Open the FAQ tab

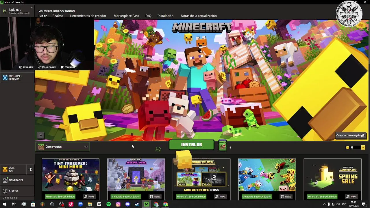[148, 16]
